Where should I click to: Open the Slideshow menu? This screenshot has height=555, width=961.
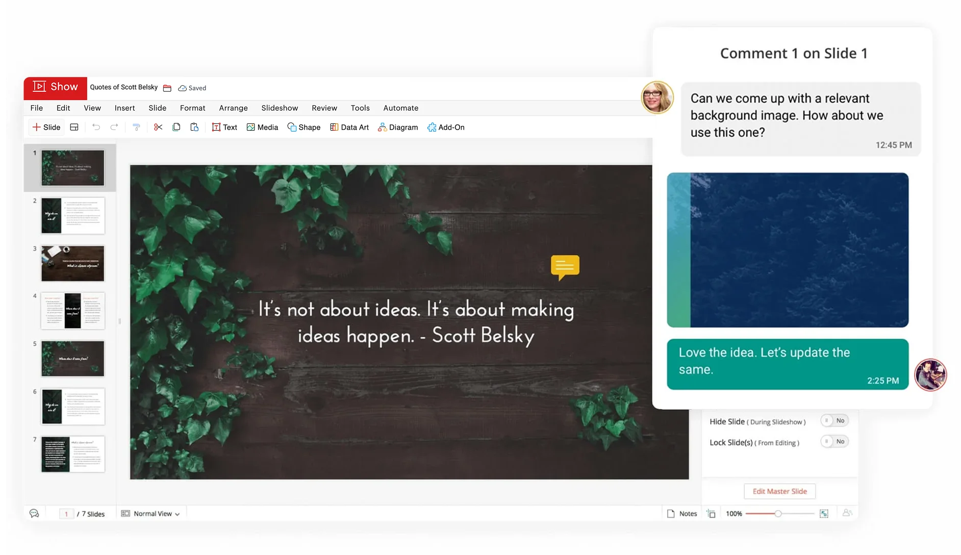click(280, 108)
